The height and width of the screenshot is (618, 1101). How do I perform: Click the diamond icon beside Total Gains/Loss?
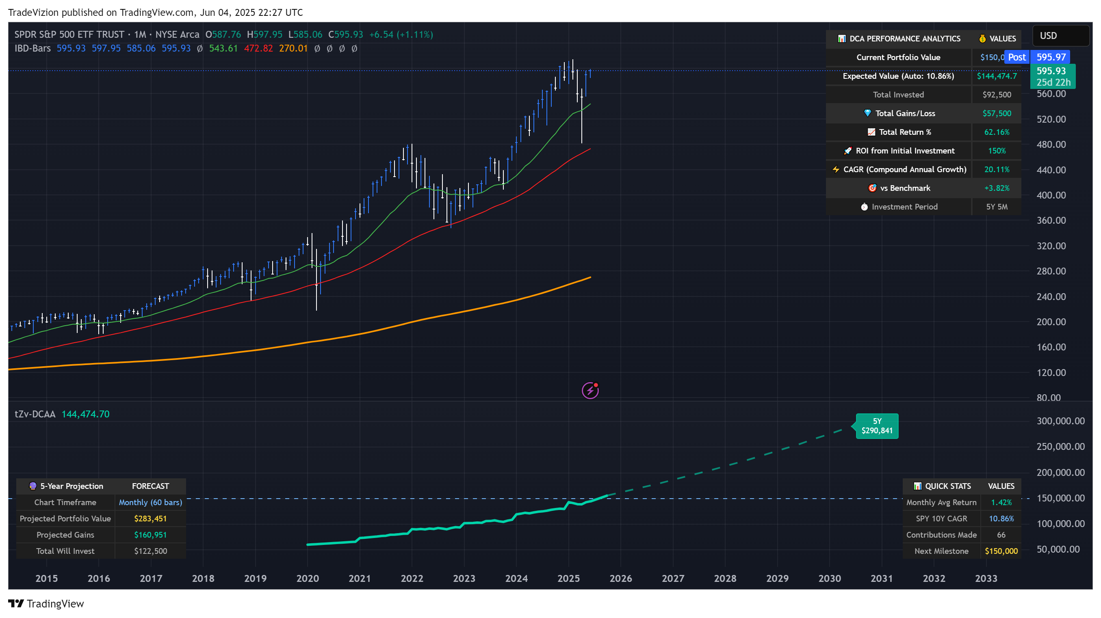click(x=867, y=113)
